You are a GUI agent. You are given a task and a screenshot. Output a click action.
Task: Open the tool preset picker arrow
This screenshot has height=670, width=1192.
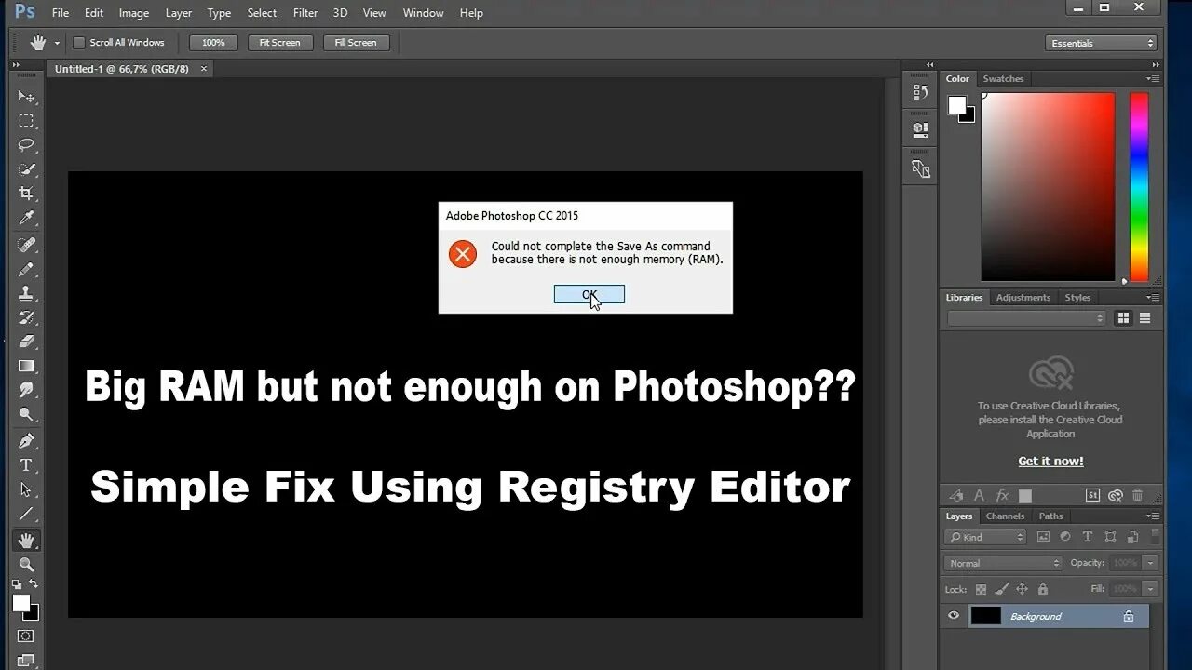pos(57,43)
